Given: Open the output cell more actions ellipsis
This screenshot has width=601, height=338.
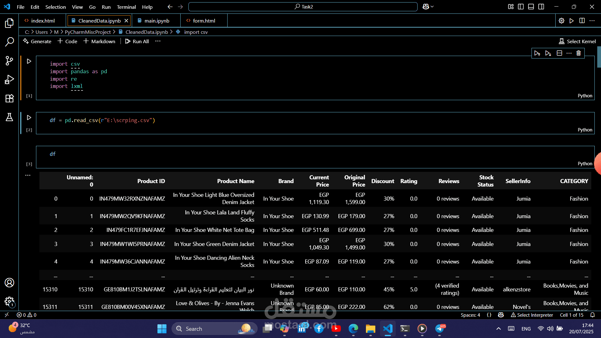Looking at the screenshot, I should (28, 175).
